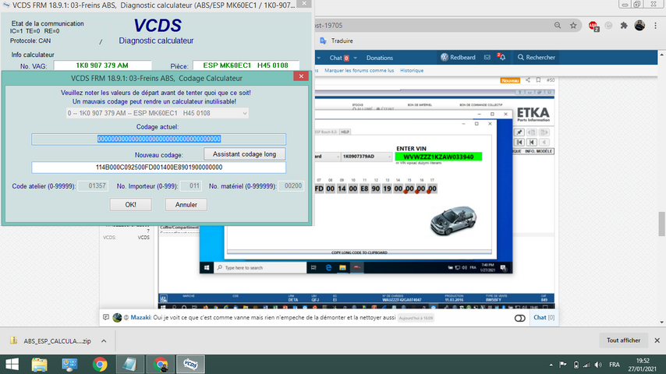Click the share icon on post #50

coord(527,79)
